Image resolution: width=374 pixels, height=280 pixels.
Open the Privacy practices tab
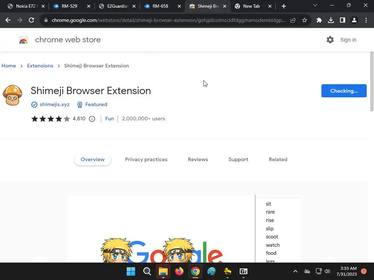click(x=146, y=160)
